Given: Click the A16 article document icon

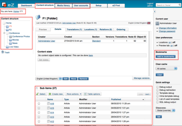Looking at the screenshot, I should pyautogui.click(x=48, y=104).
